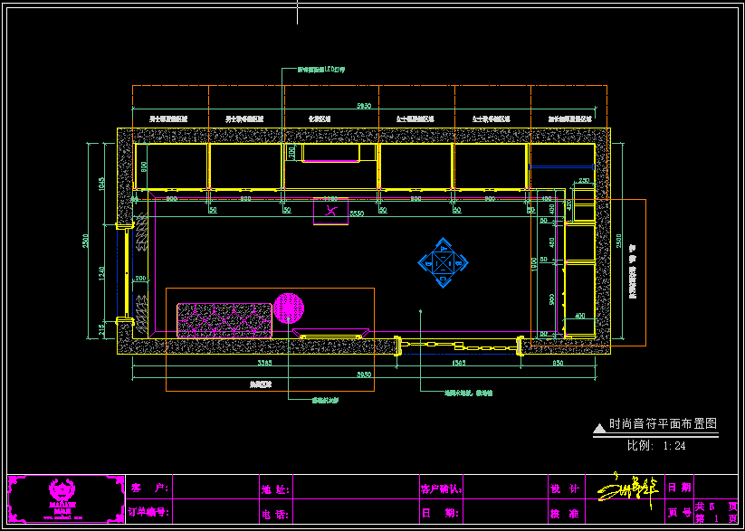Click the 时尚音符平面布置图 drawing title

(663, 423)
